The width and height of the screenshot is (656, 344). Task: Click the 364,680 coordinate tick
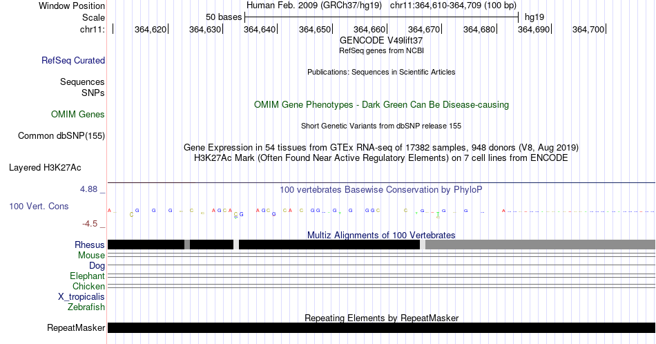coord(479,29)
